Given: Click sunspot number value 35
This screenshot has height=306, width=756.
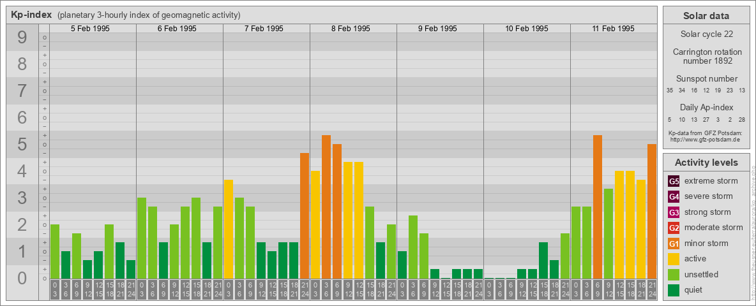Looking at the screenshot, I should pyautogui.click(x=670, y=91).
